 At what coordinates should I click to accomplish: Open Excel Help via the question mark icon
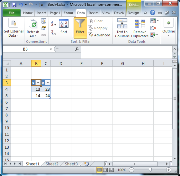[153, 13]
